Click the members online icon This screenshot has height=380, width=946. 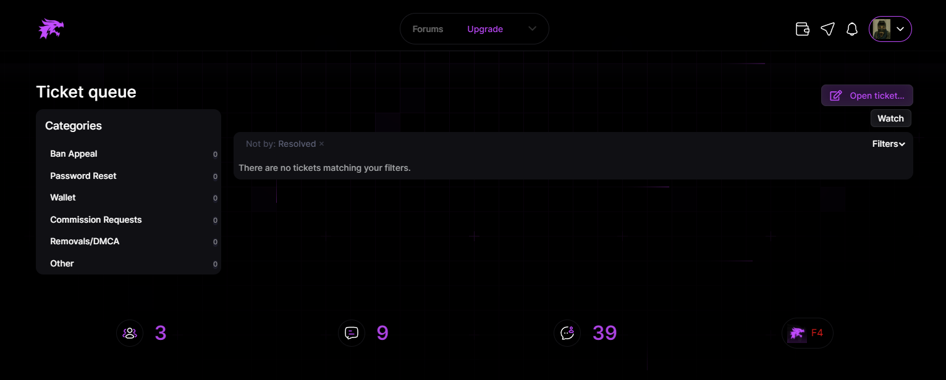pos(130,333)
